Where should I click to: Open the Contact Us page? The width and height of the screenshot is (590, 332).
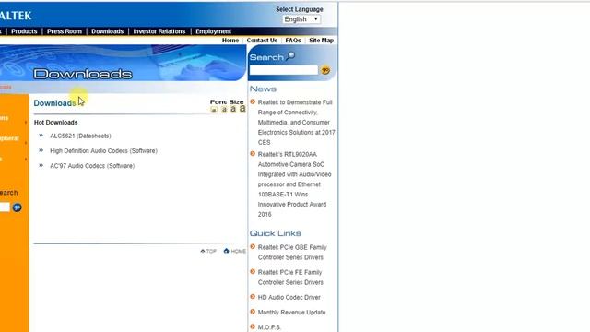tap(262, 41)
